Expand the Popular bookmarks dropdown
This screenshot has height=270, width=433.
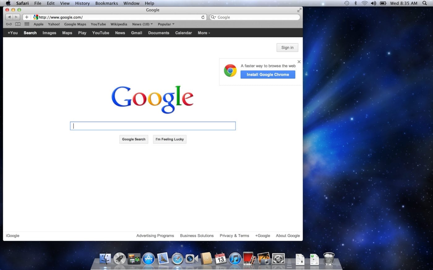point(166,24)
